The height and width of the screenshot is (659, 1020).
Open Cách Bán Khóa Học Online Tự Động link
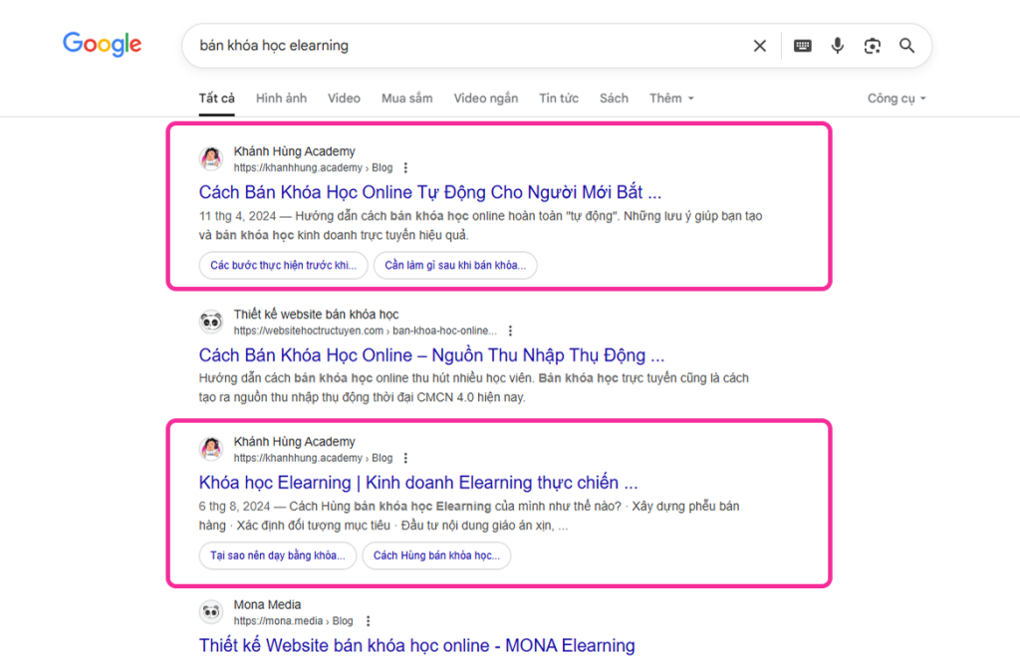[430, 192]
